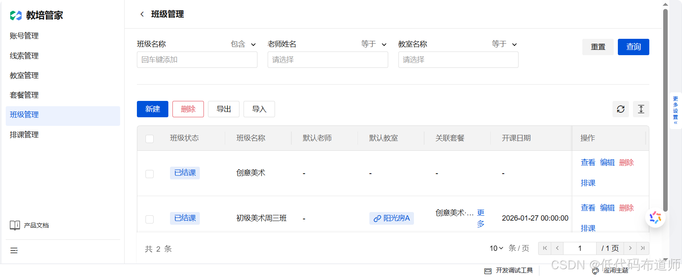Open the 包含 operator dropdown for 班级名称
Screen dimensions: 682x277
tap(243, 44)
